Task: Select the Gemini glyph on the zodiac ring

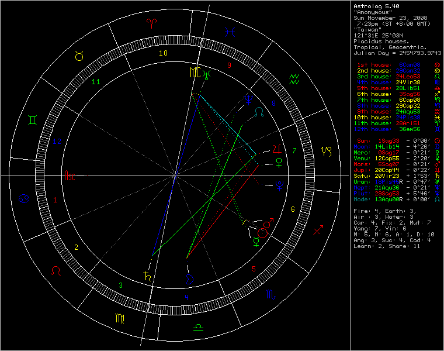Action: click(x=33, y=121)
